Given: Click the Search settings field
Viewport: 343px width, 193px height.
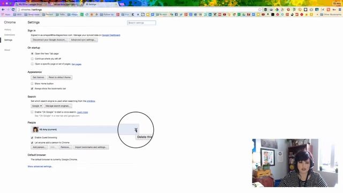Looking at the screenshot, I should coord(141,23).
